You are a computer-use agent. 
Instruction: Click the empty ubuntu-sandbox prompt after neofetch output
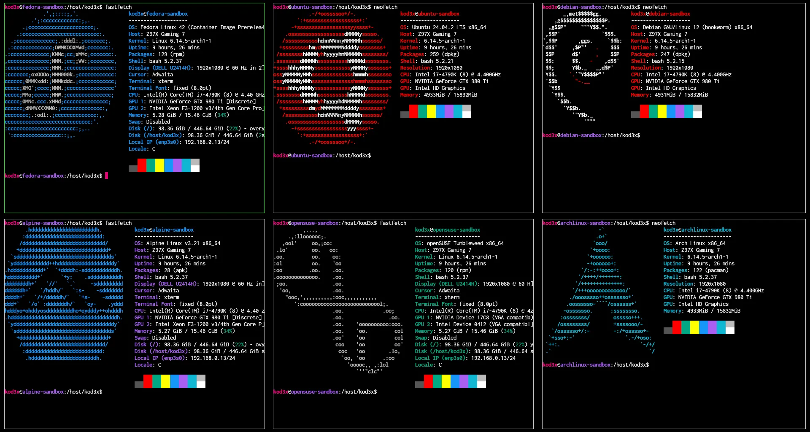pos(322,156)
